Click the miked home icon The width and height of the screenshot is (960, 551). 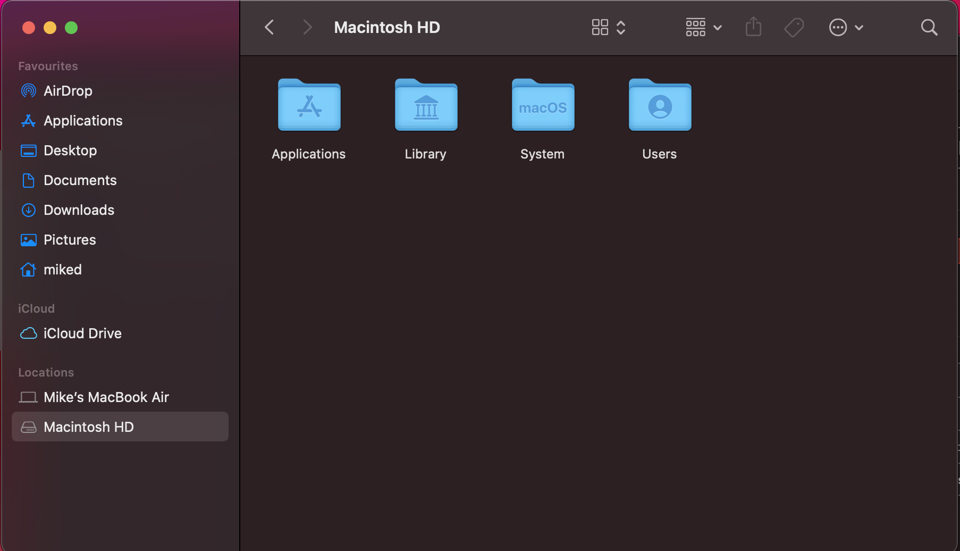click(x=29, y=270)
